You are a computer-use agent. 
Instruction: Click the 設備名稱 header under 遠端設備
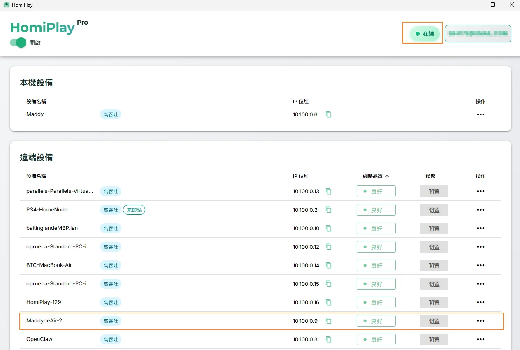(x=36, y=176)
